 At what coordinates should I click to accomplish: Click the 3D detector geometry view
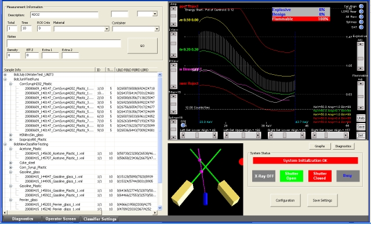tap(206, 177)
